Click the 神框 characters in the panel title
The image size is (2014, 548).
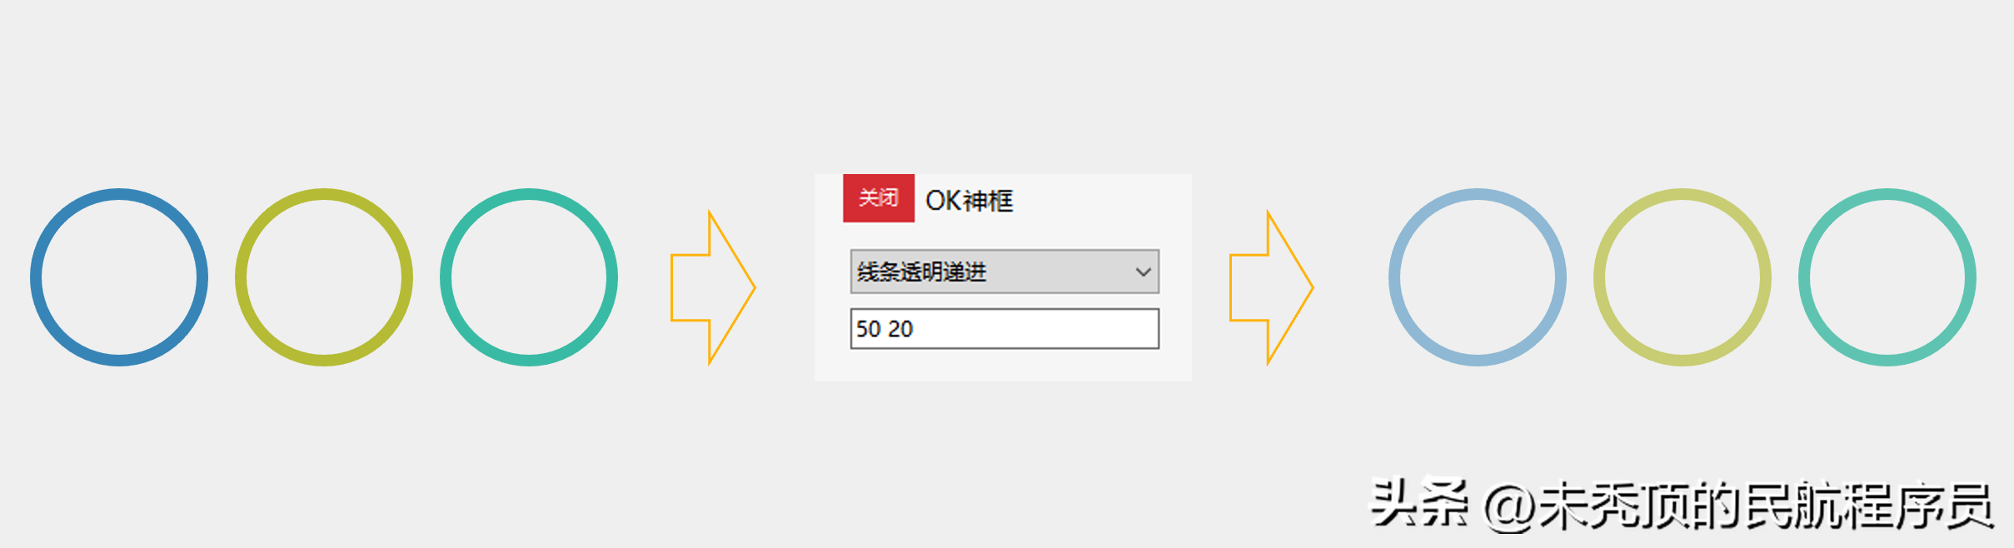coord(989,201)
